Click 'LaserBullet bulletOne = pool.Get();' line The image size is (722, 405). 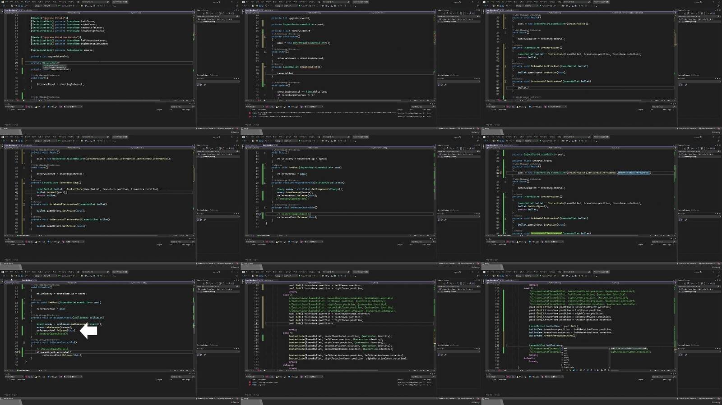[554, 326]
